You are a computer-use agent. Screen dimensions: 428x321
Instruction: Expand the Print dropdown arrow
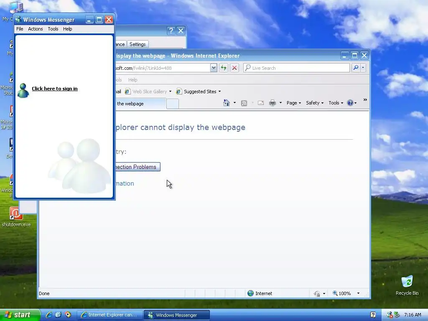[x=280, y=103]
